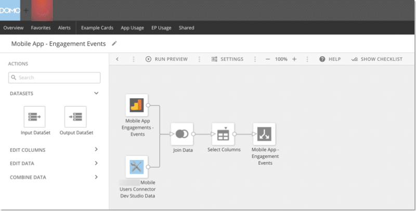Go to the Example Cards tab

(97, 28)
